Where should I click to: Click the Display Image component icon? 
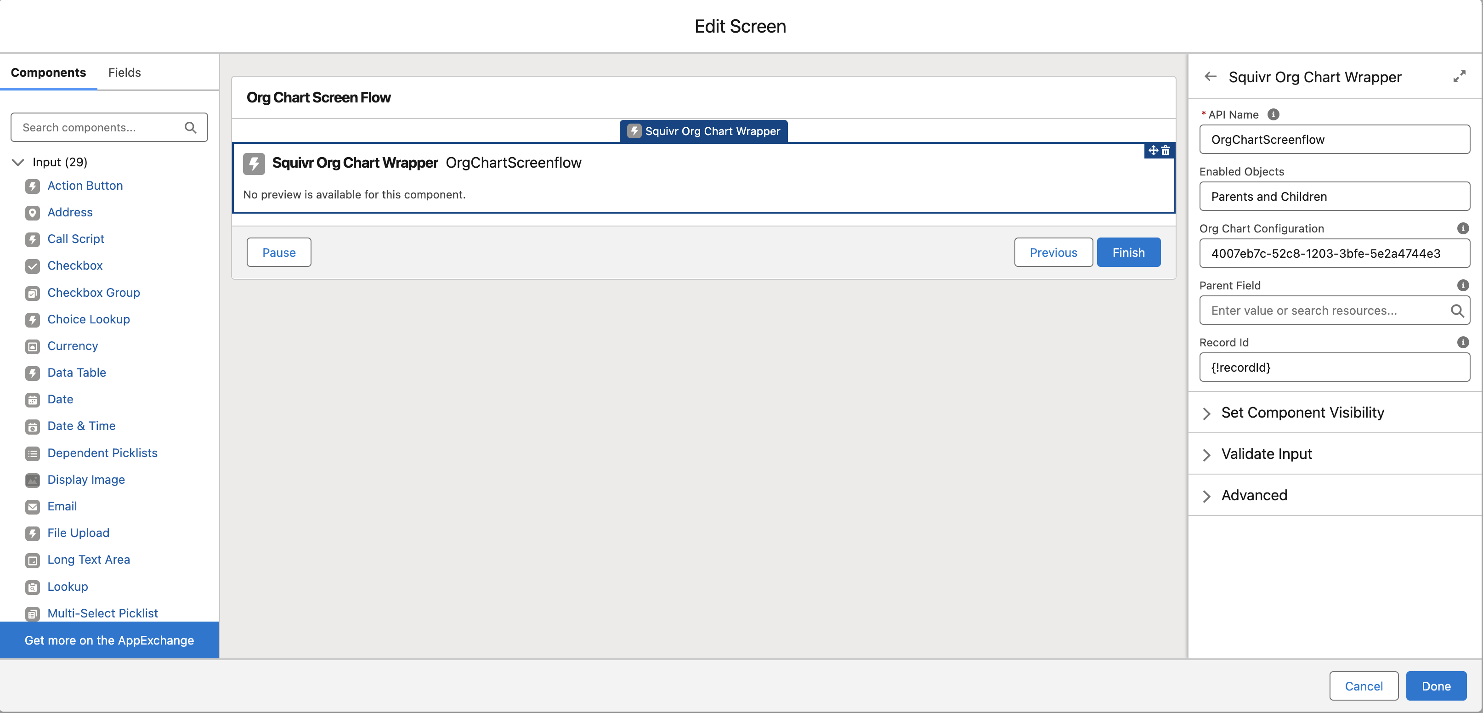pos(33,480)
